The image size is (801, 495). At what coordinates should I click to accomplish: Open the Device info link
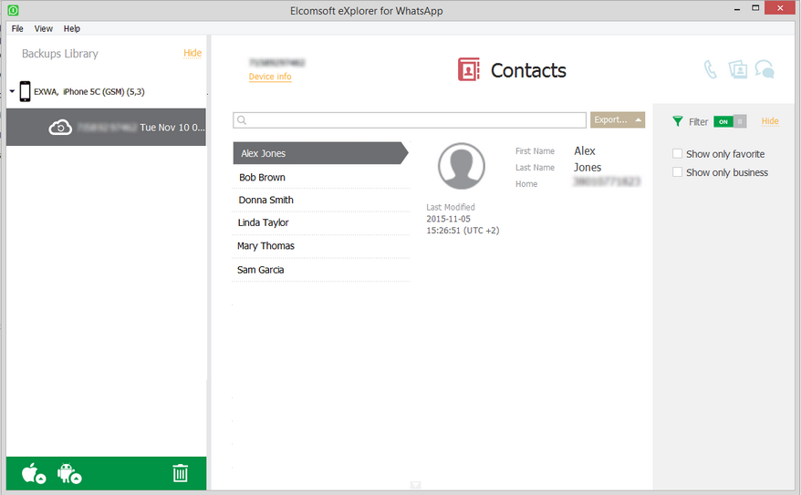pyautogui.click(x=270, y=77)
